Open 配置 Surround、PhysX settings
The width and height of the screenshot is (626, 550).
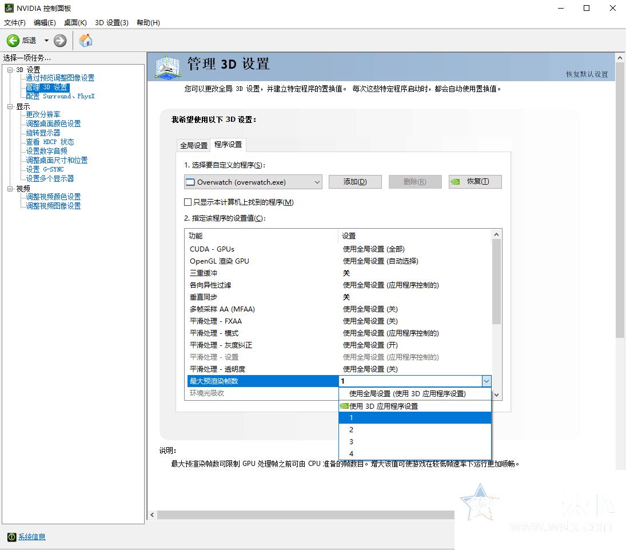click(59, 96)
